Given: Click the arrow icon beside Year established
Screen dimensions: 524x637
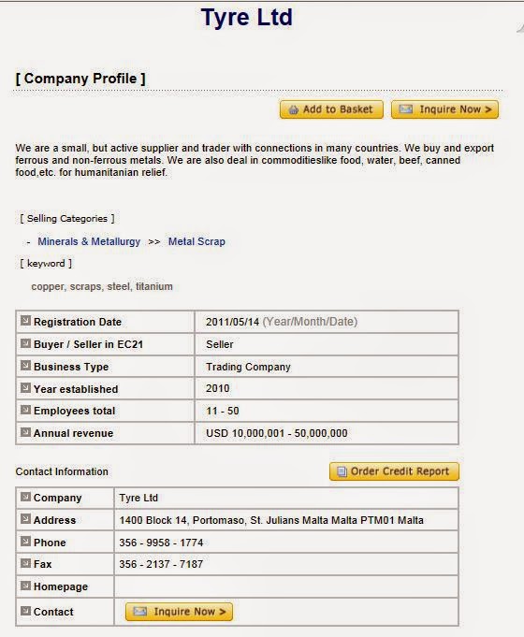Looking at the screenshot, I should pos(25,388).
